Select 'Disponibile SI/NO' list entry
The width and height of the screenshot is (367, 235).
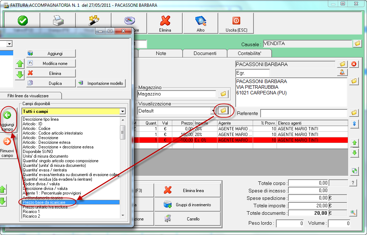[38, 152]
